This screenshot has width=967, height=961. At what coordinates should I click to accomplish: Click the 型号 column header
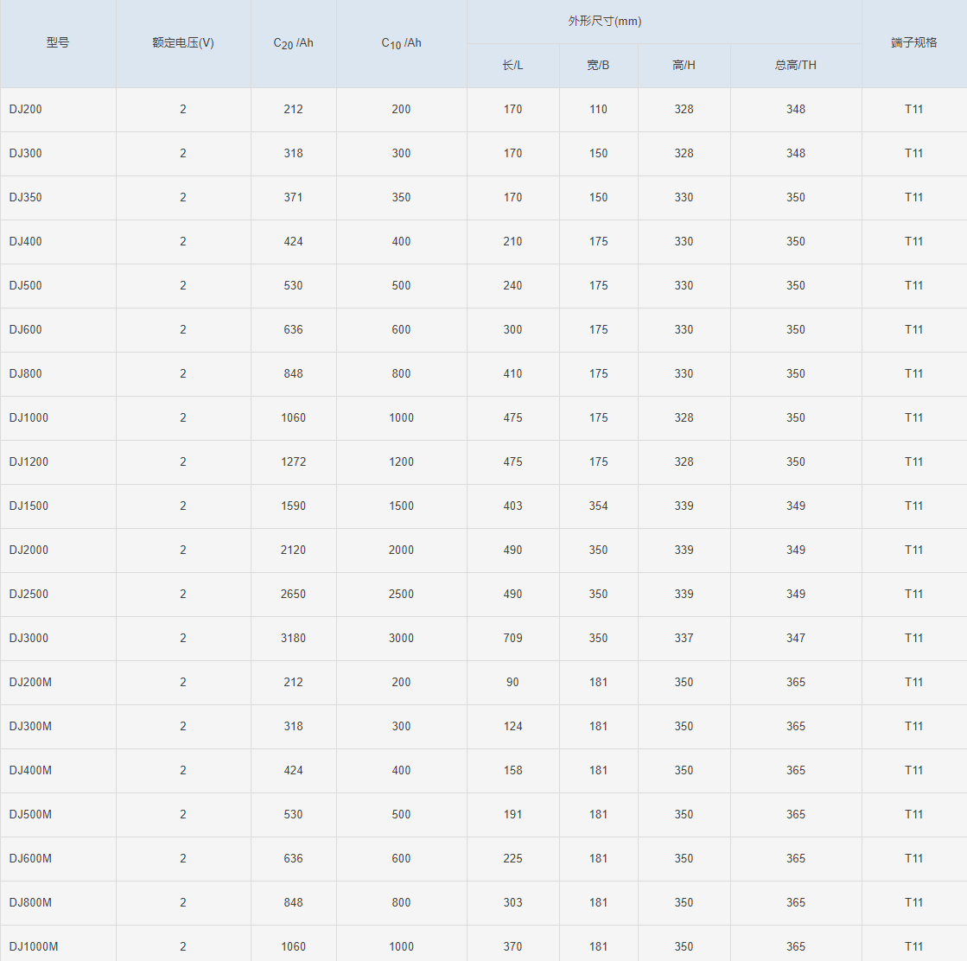[x=58, y=43]
